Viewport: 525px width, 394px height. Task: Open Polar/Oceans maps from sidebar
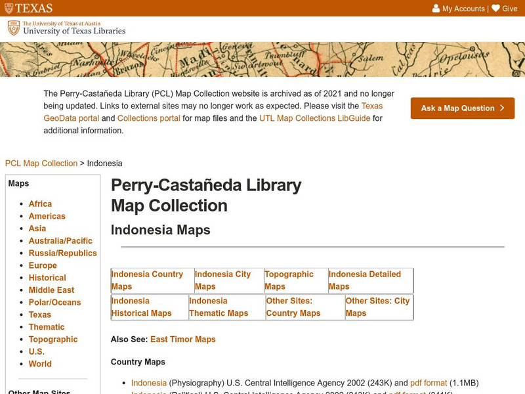coord(54,302)
